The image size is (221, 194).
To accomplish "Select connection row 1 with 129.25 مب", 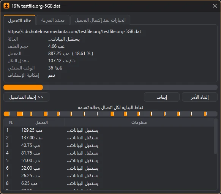I will click(x=109, y=130).
